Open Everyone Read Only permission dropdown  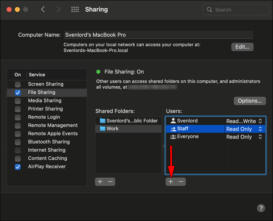tap(244, 137)
